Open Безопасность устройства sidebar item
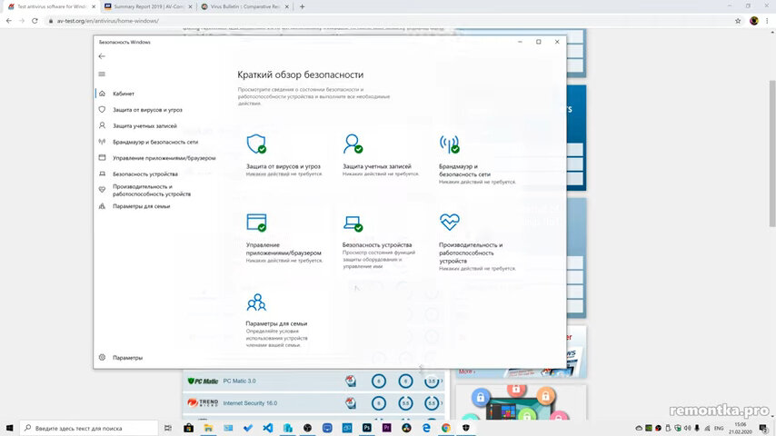 (145, 174)
